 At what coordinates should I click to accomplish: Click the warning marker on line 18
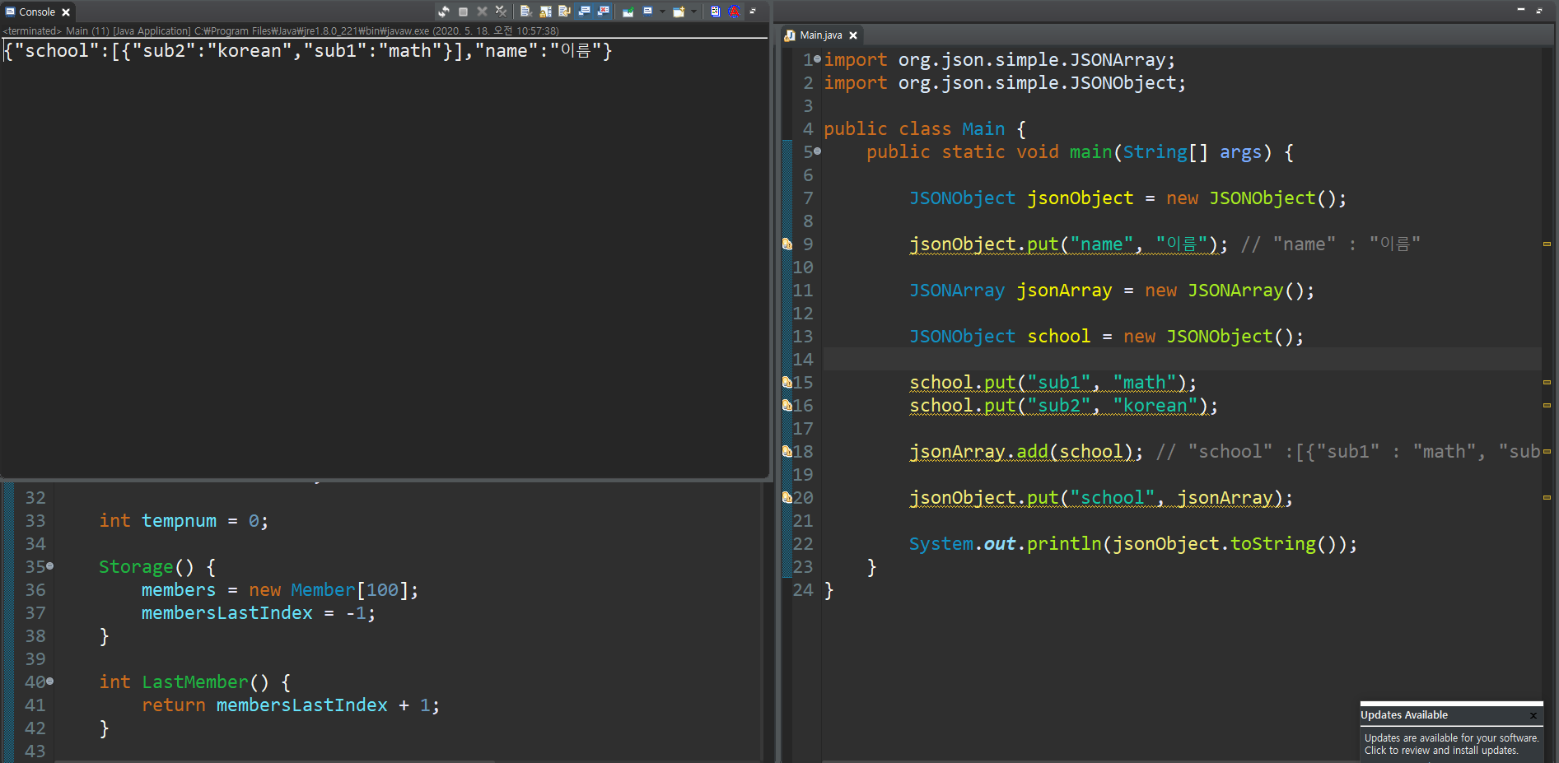tap(787, 451)
